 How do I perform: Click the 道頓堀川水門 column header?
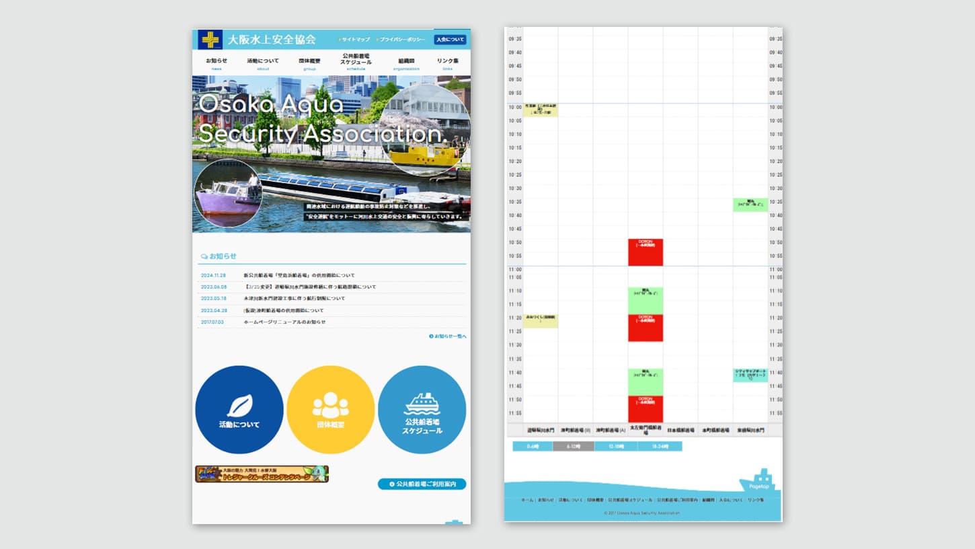(x=541, y=430)
